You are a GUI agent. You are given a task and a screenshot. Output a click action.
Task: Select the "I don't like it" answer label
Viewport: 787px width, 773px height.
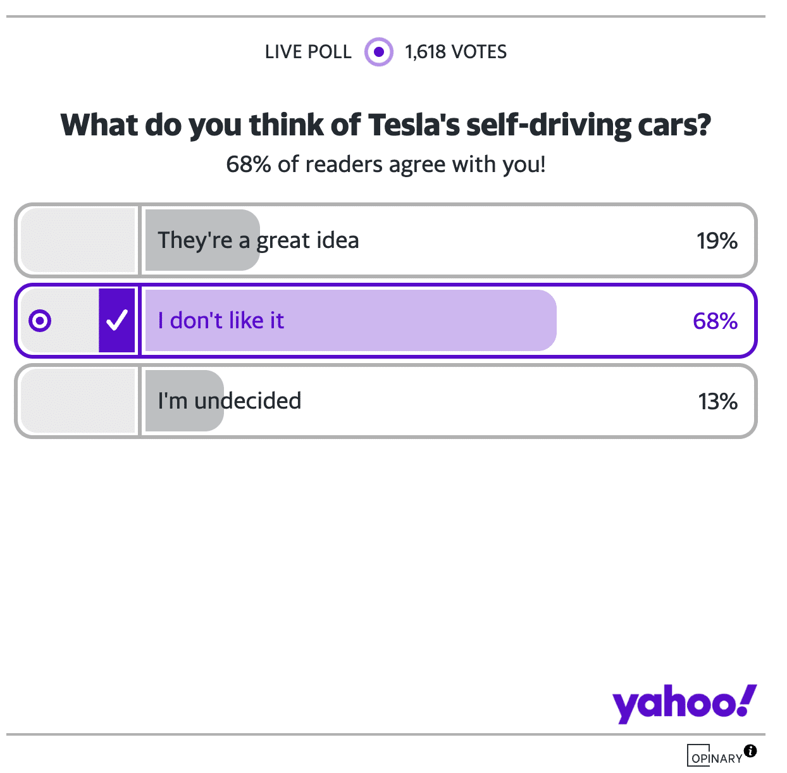coord(221,321)
